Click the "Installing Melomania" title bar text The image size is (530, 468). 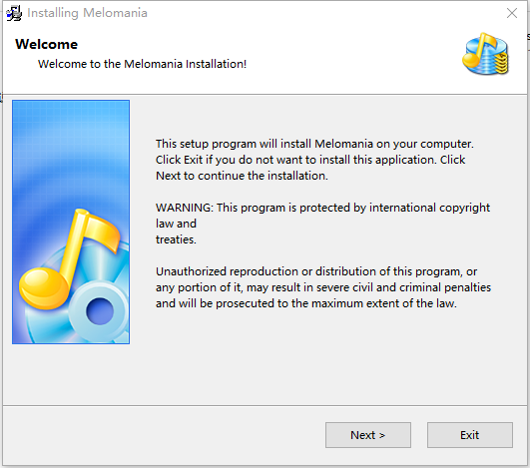click(87, 13)
